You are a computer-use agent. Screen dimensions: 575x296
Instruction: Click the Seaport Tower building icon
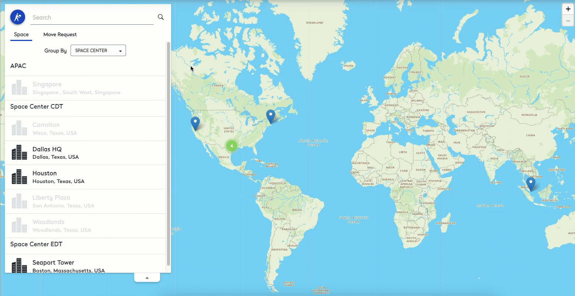pyautogui.click(x=19, y=265)
